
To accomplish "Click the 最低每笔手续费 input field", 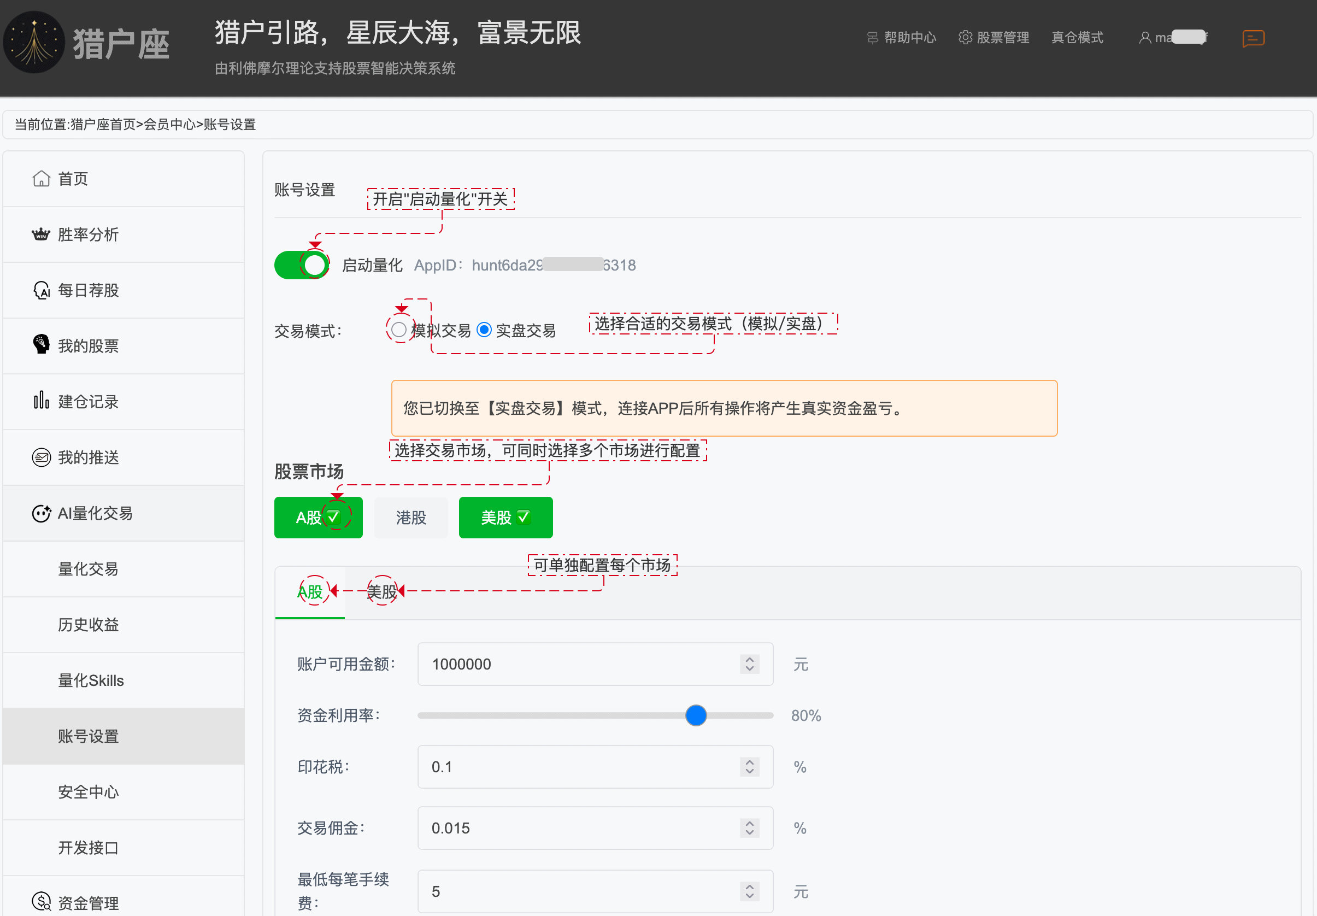I will 595,891.
